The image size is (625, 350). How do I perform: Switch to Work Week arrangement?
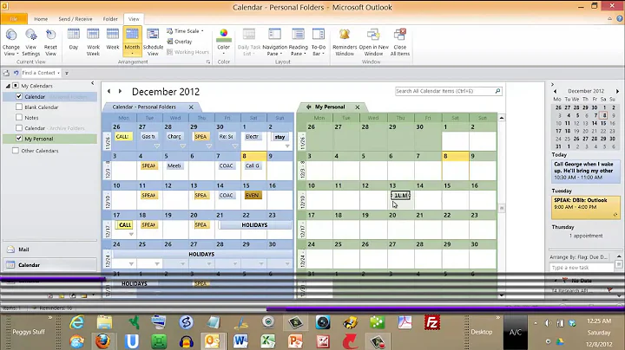93,42
